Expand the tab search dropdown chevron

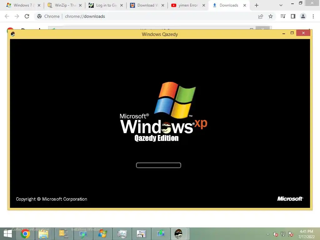281,5
